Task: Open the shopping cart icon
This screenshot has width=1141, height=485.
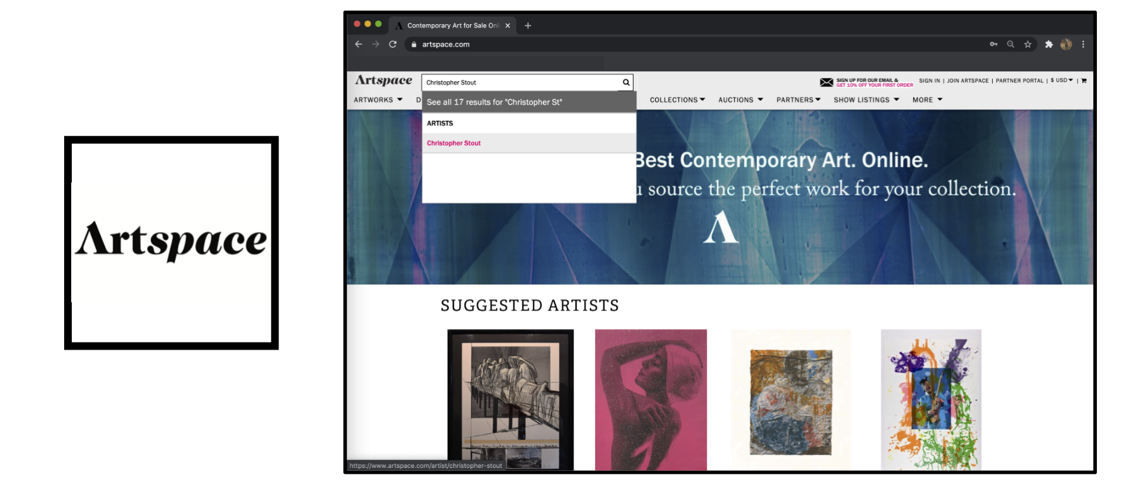Action: [x=1084, y=81]
